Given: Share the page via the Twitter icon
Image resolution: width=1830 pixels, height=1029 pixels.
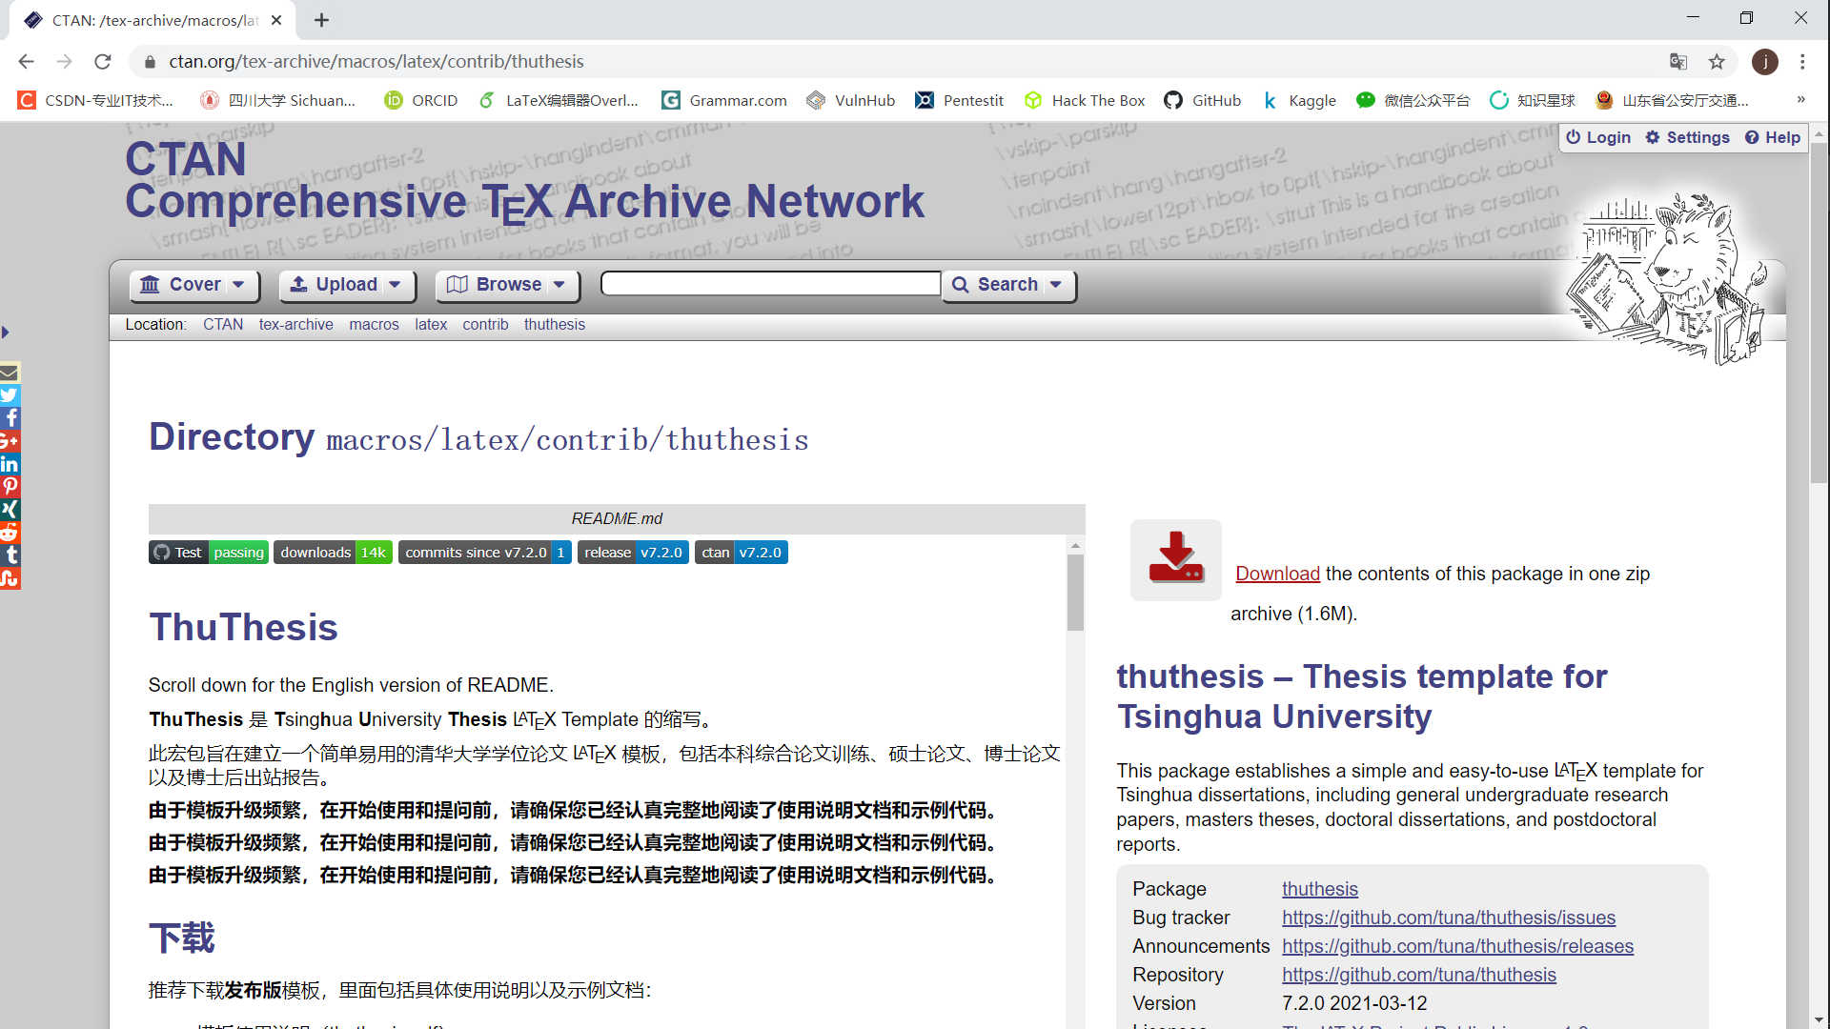Looking at the screenshot, I should click(x=10, y=395).
